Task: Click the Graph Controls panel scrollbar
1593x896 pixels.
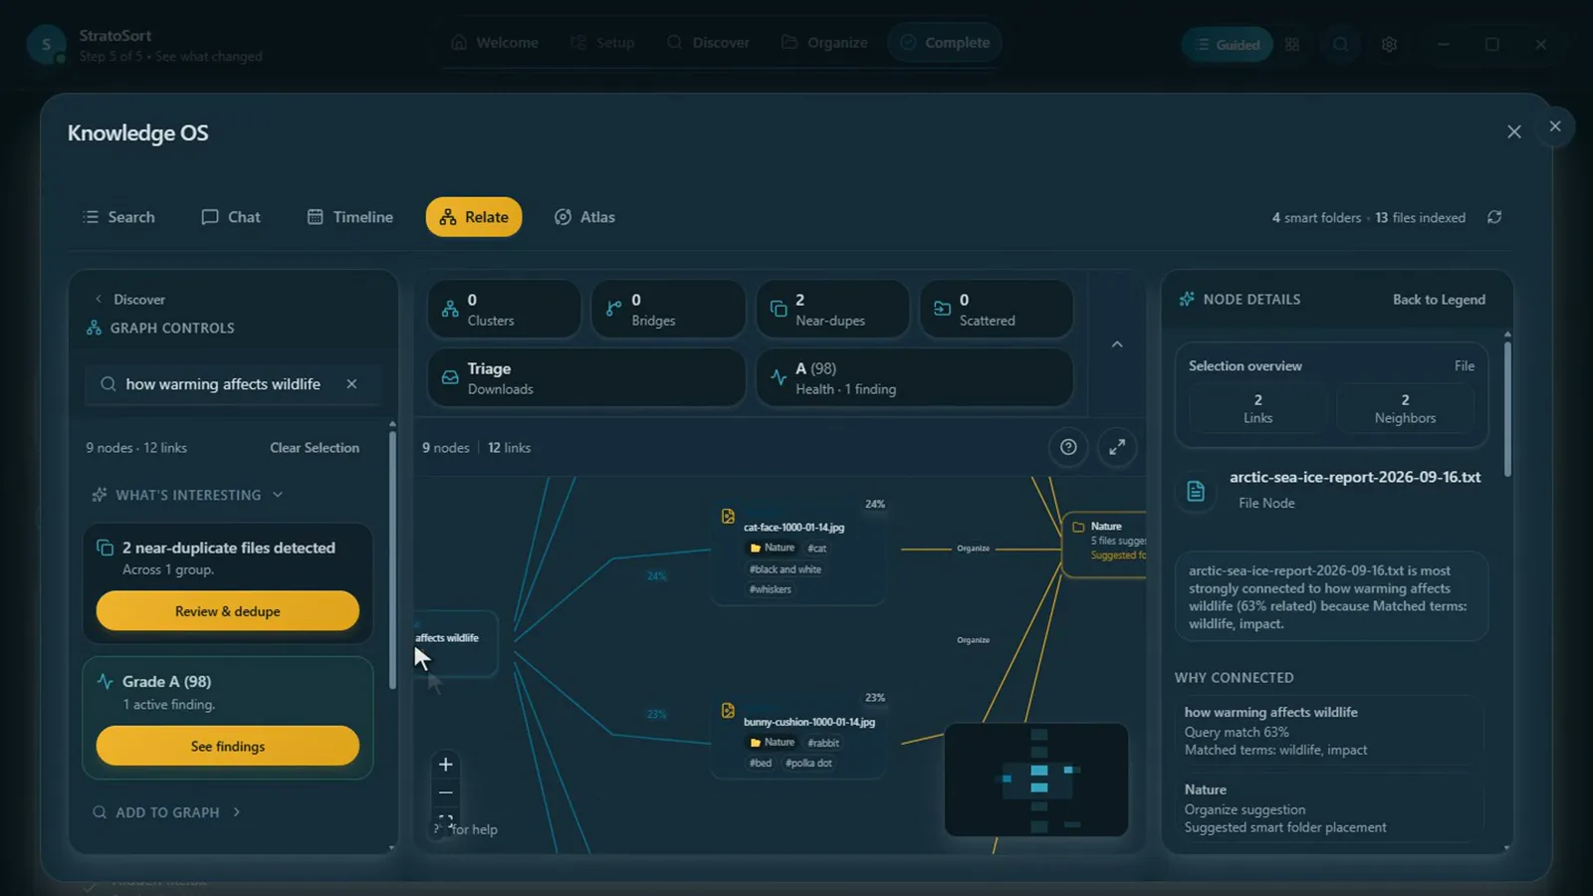Action: [x=392, y=558]
